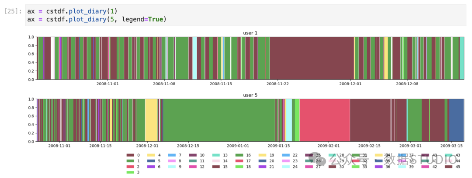Click the legend swatch labeled 23
The width and height of the screenshot is (472, 178).
point(286,161)
